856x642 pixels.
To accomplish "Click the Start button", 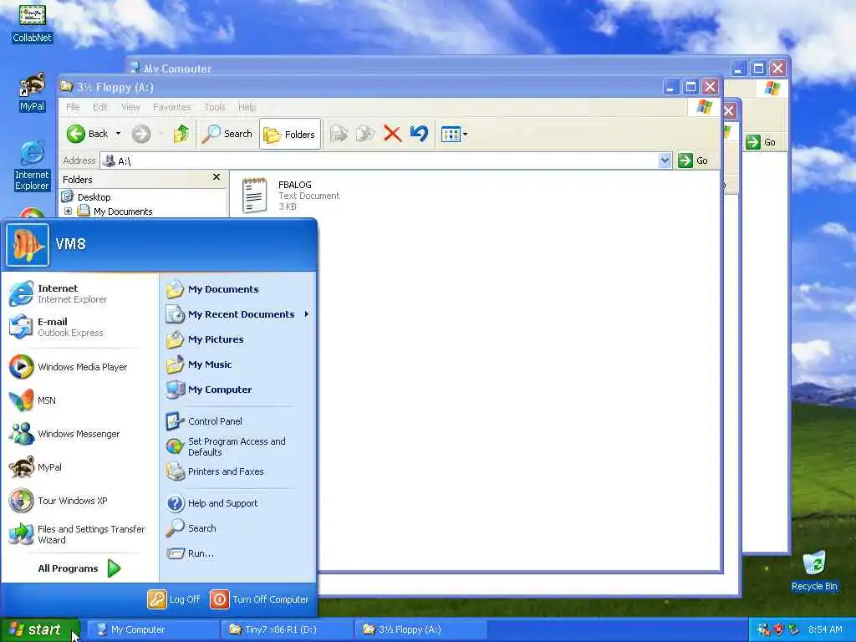I will (40, 629).
